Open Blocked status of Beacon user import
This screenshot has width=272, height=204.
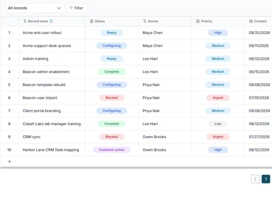click(112, 98)
